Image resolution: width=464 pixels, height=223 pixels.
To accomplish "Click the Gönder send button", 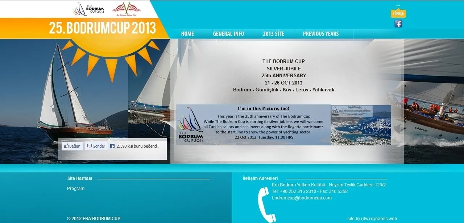I will click(96, 146).
